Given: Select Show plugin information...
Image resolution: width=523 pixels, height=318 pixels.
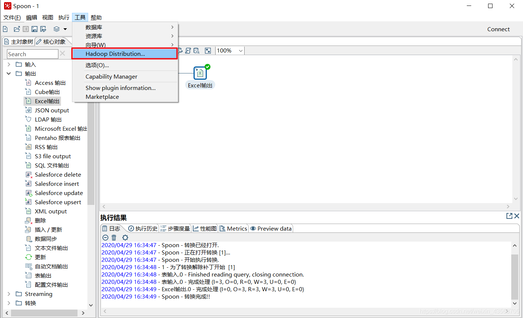Looking at the screenshot, I should [125, 88].
